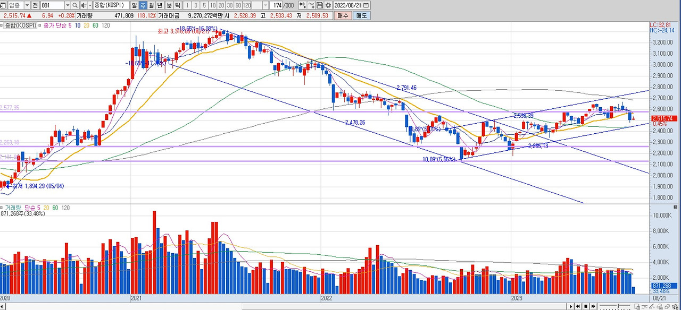Click the window detach icon at top-left
Screen dimensions: 681x310
pos(3,5)
